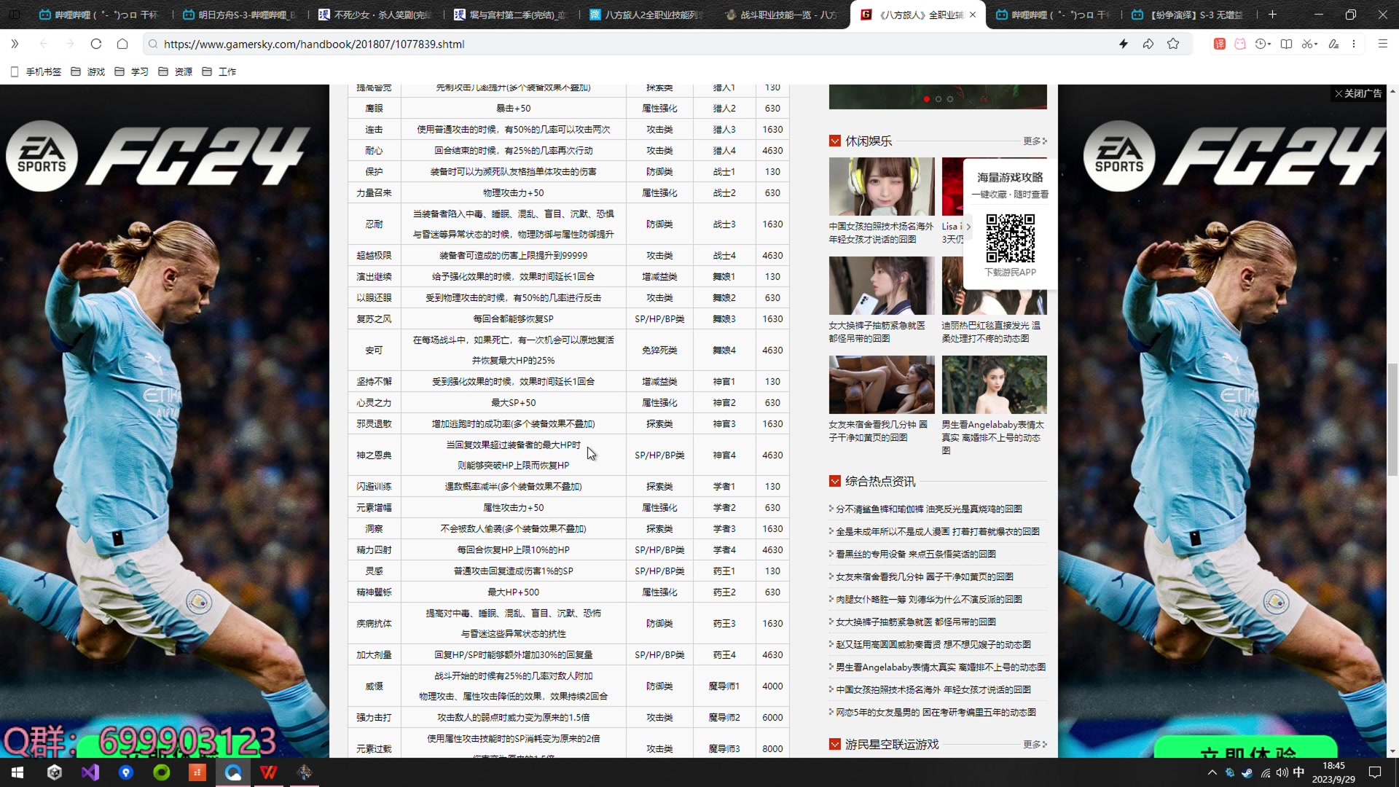1399x787 pixels.
Task: Click the share arrow icon in address bar
Action: pos(1148,44)
